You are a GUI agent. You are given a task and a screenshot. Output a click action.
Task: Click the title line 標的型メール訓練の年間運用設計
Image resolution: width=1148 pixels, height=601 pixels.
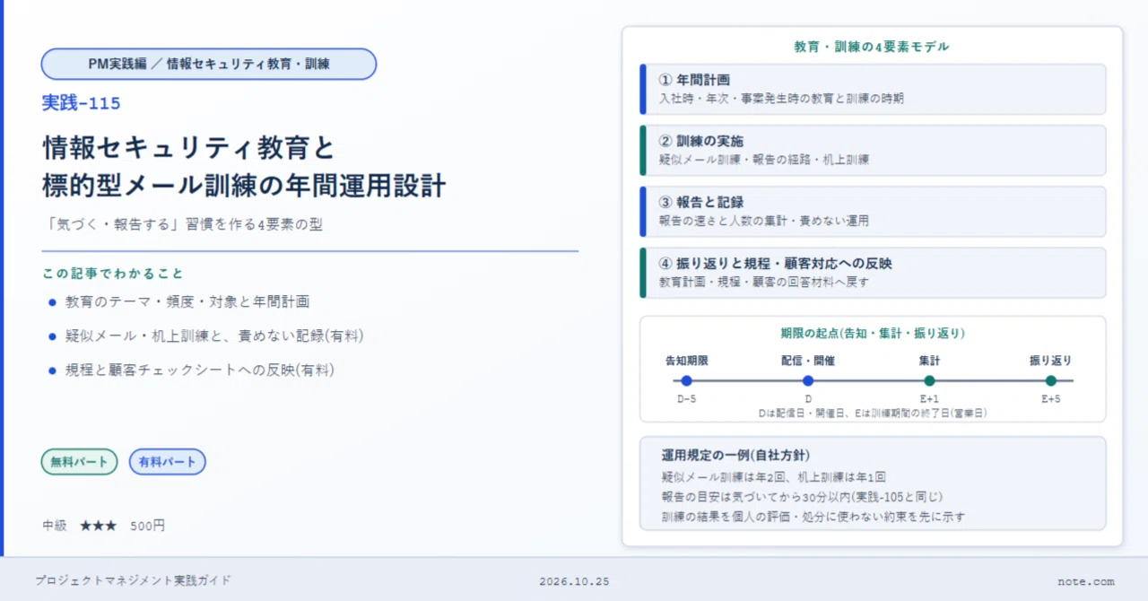pos(244,186)
